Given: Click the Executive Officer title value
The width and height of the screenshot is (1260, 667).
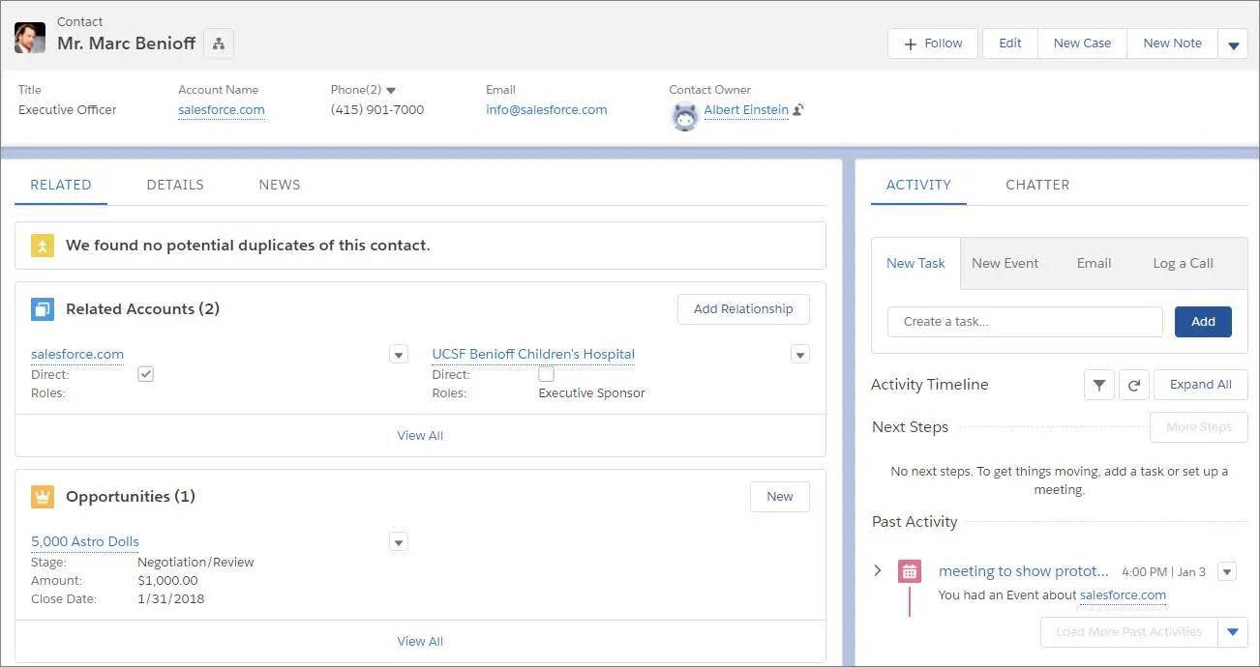Looking at the screenshot, I should pos(68,110).
